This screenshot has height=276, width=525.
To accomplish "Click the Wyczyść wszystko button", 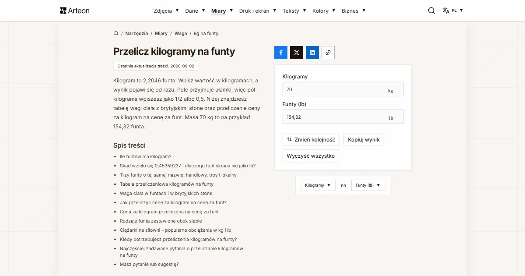I will point(311,156).
